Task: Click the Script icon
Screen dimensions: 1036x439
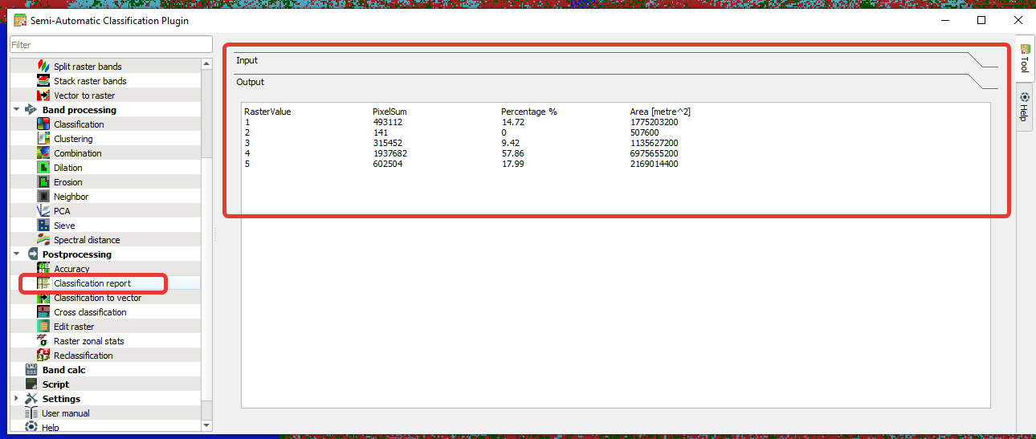Action: point(31,384)
